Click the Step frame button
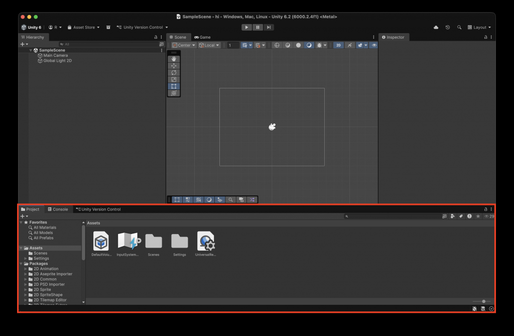The width and height of the screenshot is (514, 336). click(x=269, y=27)
